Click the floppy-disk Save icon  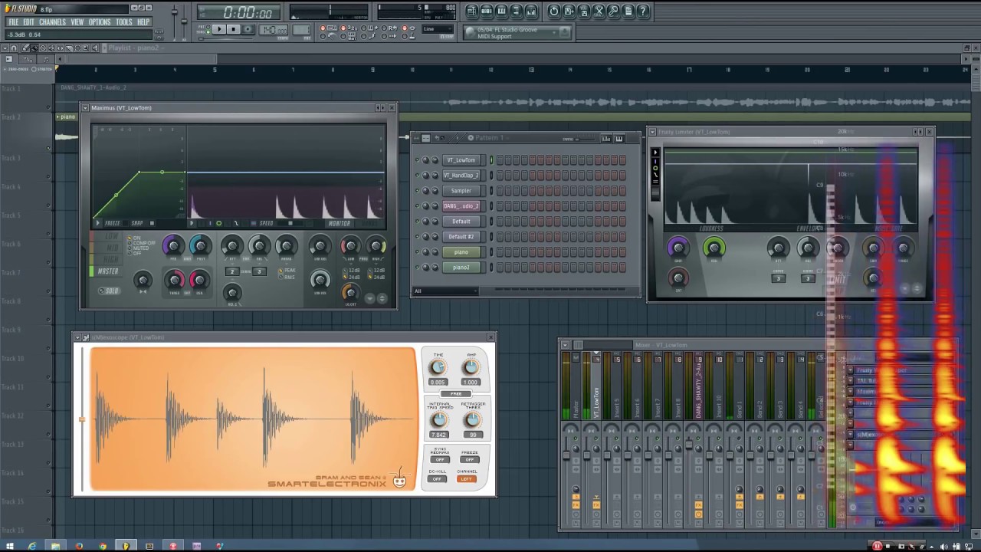click(x=569, y=11)
